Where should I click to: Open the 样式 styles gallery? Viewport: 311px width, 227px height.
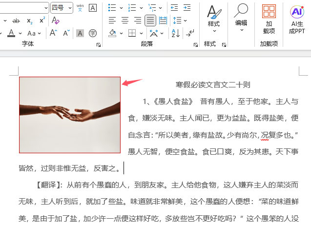pyautogui.click(x=214, y=19)
